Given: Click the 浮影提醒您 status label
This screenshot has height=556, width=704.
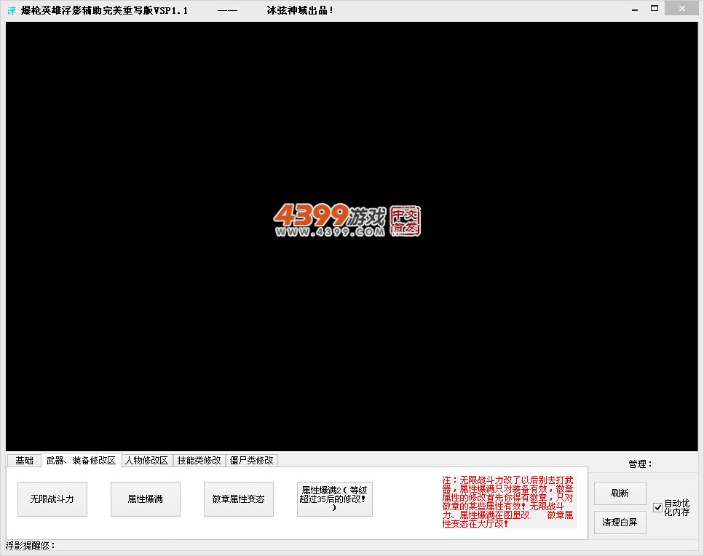Looking at the screenshot, I should [x=30, y=546].
